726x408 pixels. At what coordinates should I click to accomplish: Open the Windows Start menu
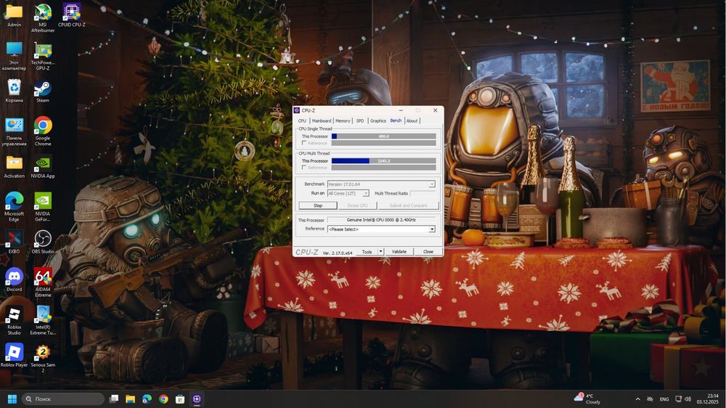click(12, 399)
